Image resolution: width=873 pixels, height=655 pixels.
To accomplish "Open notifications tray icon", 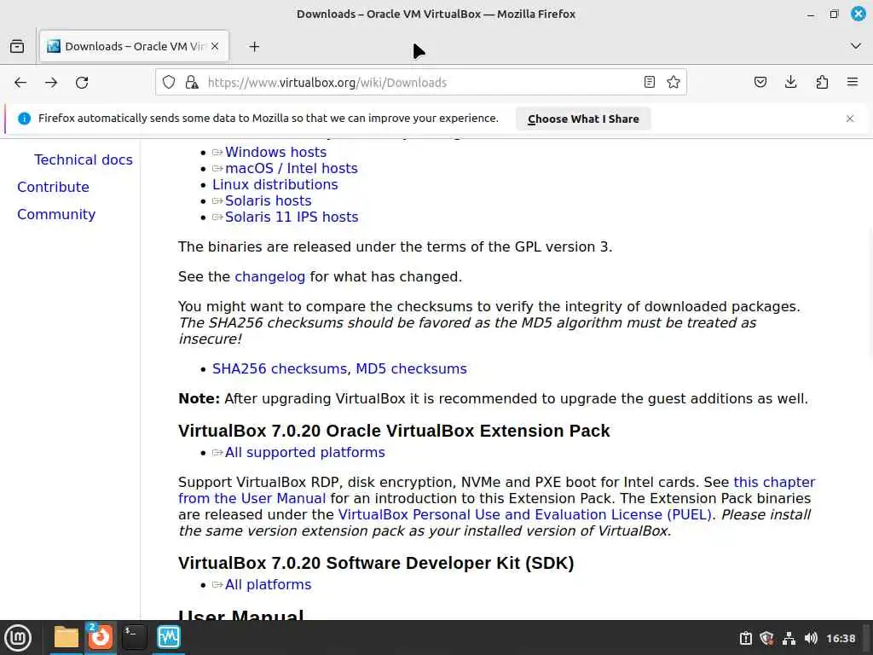I will [745, 638].
